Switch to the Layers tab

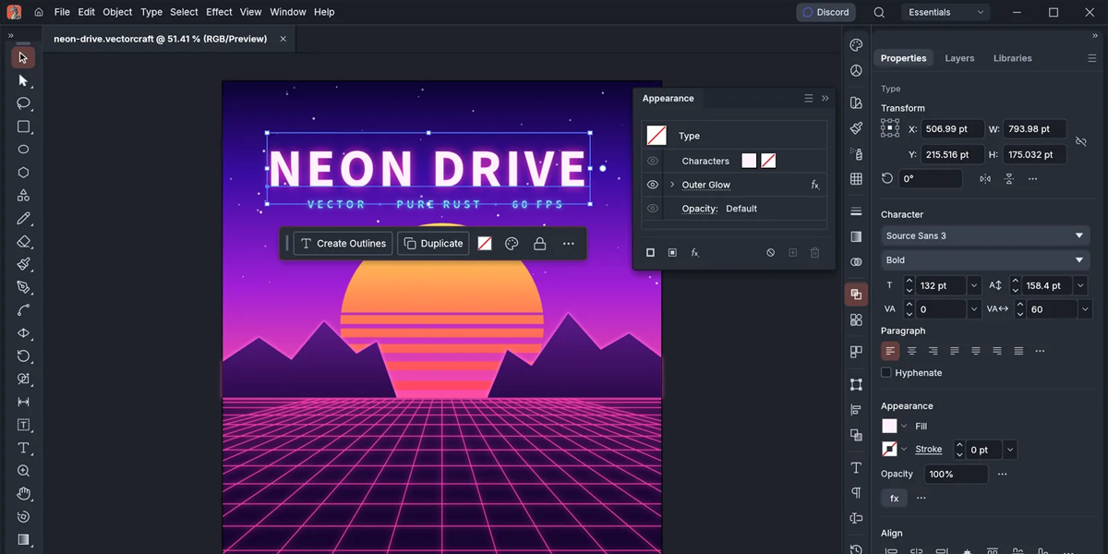pyautogui.click(x=959, y=58)
